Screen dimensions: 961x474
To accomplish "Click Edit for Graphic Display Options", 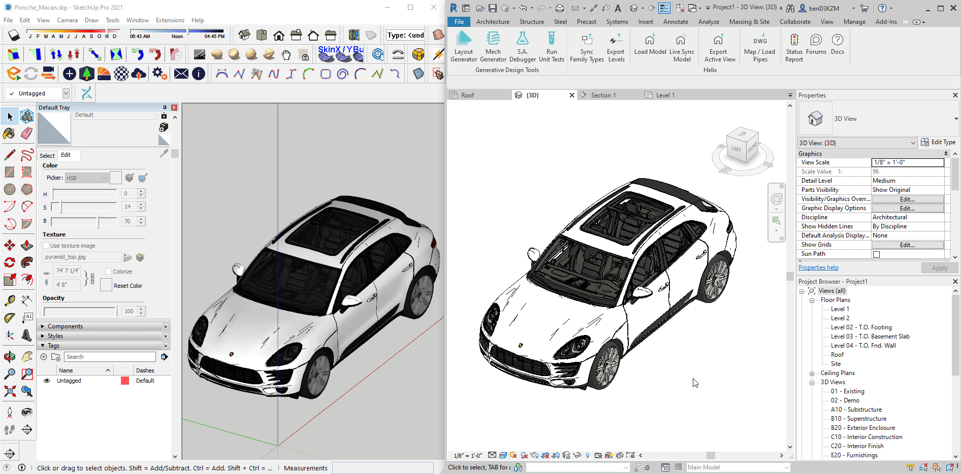I will click(x=907, y=209).
